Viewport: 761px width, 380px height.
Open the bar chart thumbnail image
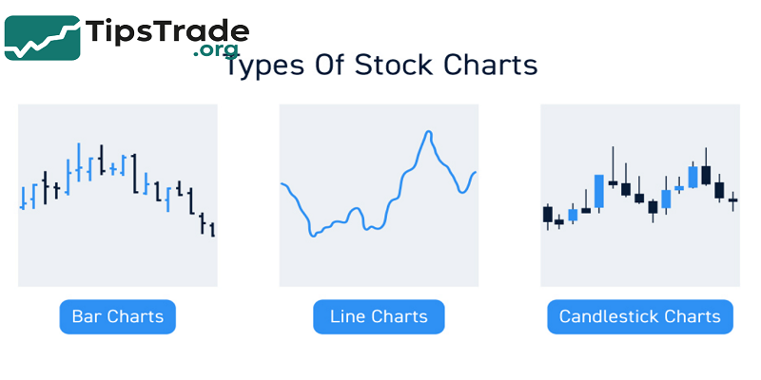pos(118,195)
